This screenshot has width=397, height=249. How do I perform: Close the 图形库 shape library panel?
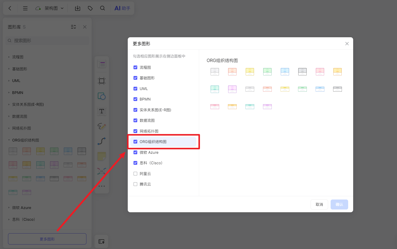(85, 27)
